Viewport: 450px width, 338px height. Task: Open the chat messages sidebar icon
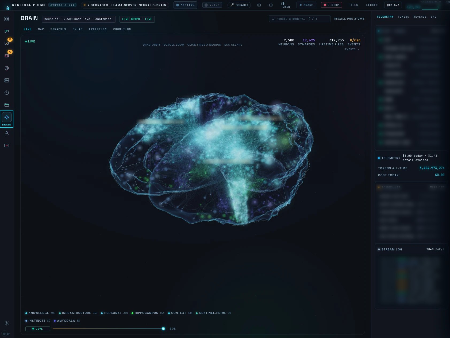coord(7,31)
